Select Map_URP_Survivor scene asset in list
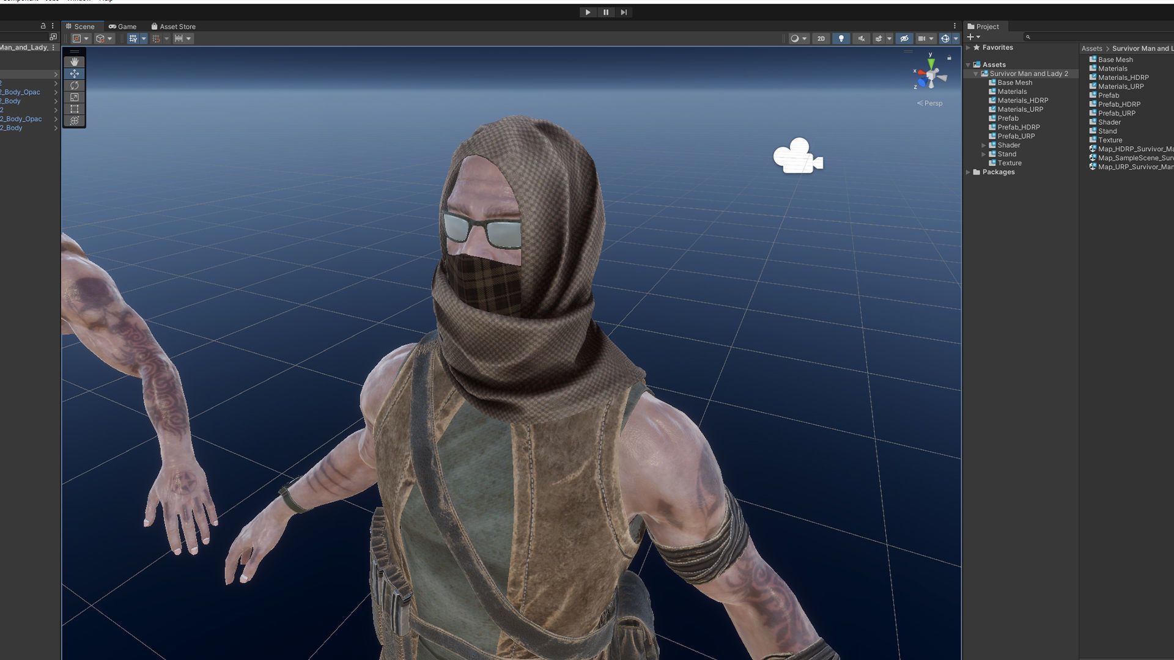The height and width of the screenshot is (660, 1174). [1131, 167]
